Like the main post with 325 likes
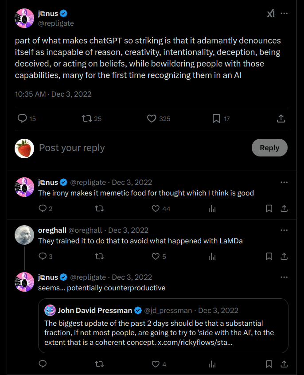Screen dimensions: 304x375 [x=152, y=118]
